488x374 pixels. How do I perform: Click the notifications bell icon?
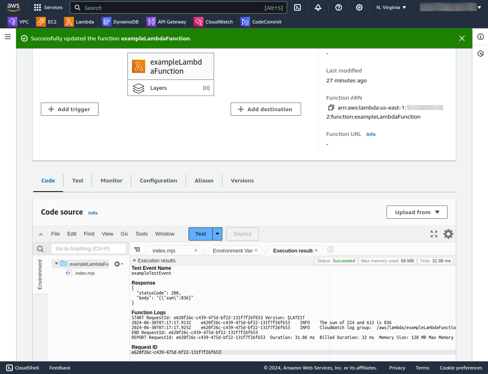click(x=318, y=7)
